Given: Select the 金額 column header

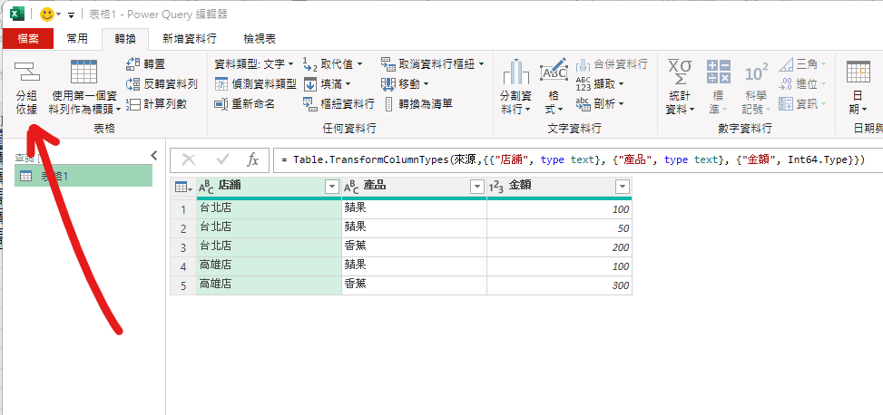Looking at the screenshot, I should (x=559, y=187).
